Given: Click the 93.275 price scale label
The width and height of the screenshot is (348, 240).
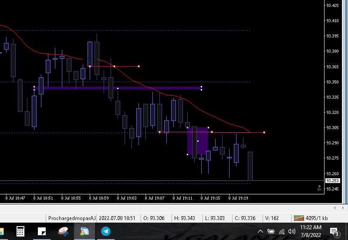Looking at the screenshot, I should point(332,158).
